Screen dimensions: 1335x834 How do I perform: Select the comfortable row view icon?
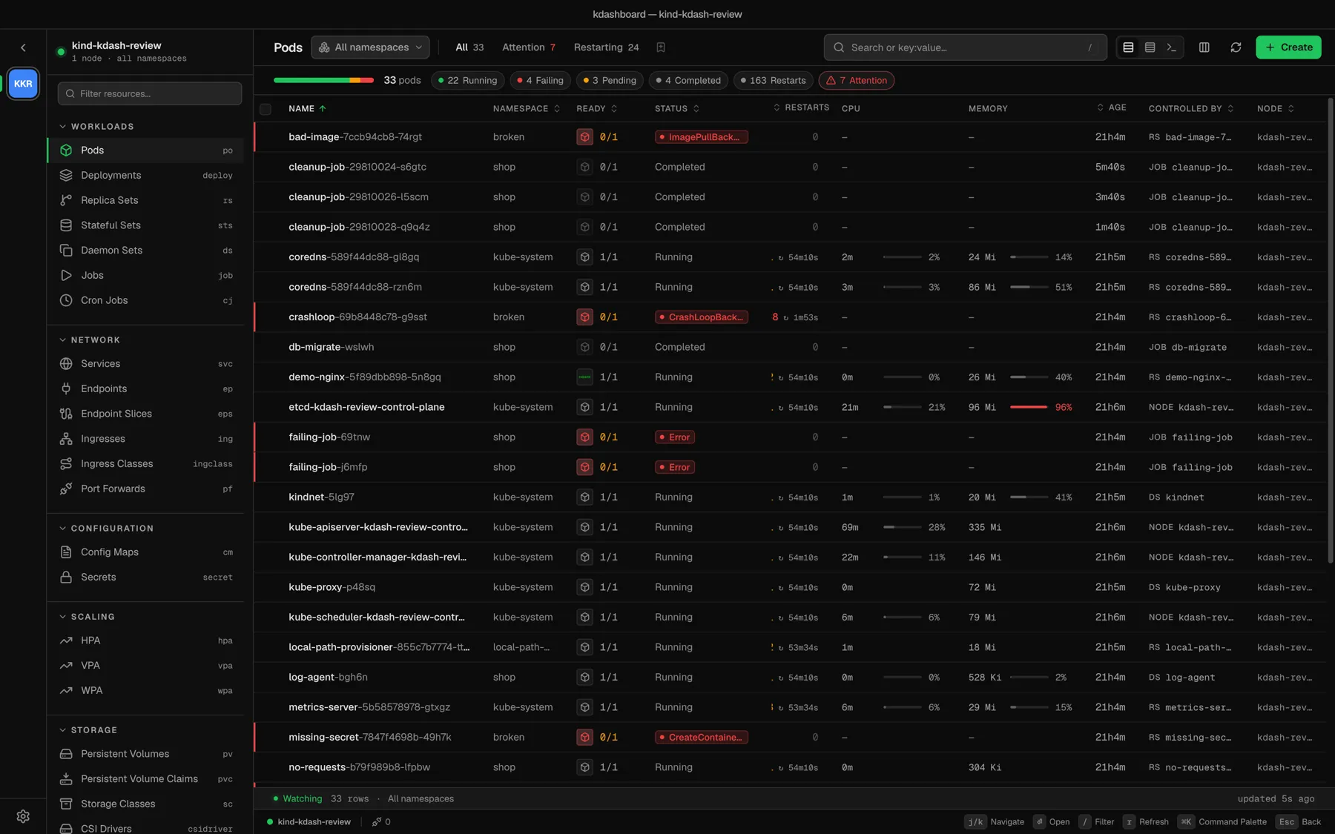1128,47
